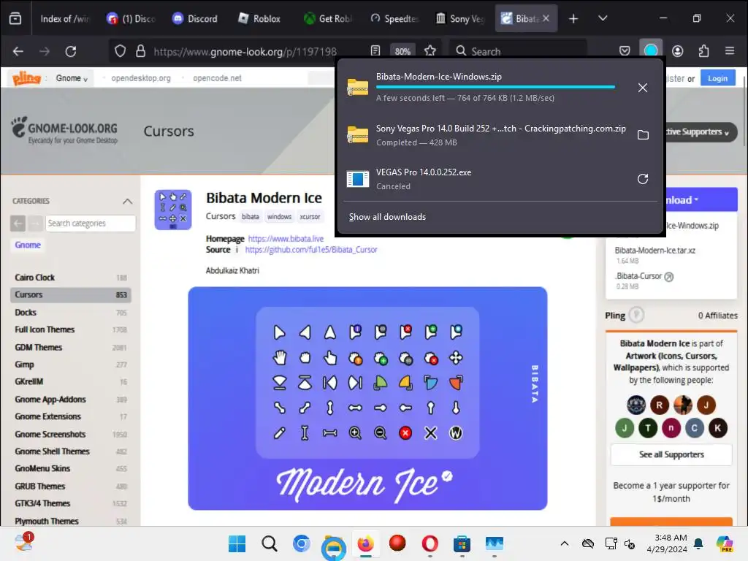Click the gnome-look.org URL address bar
Viewport: 748px width, 561px height.
(245, 52)
